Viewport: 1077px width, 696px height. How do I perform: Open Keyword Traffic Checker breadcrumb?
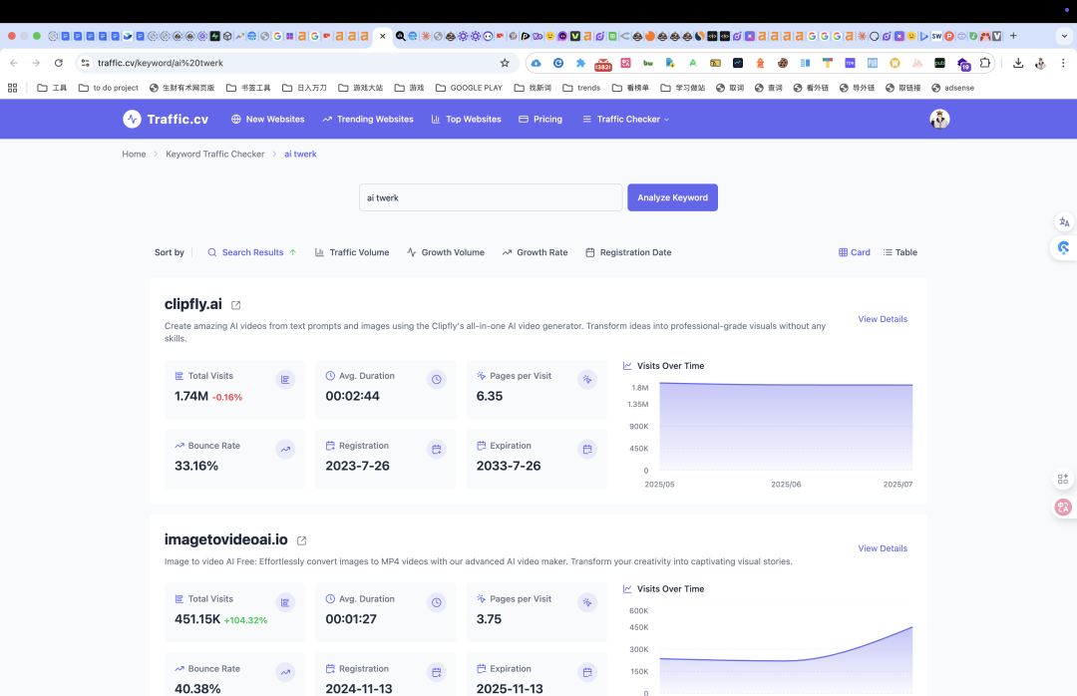215,154
